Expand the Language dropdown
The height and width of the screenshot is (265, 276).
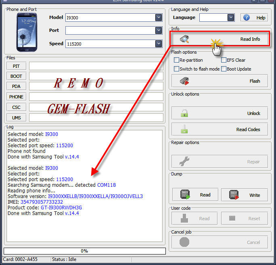click(x=231, y=17)
